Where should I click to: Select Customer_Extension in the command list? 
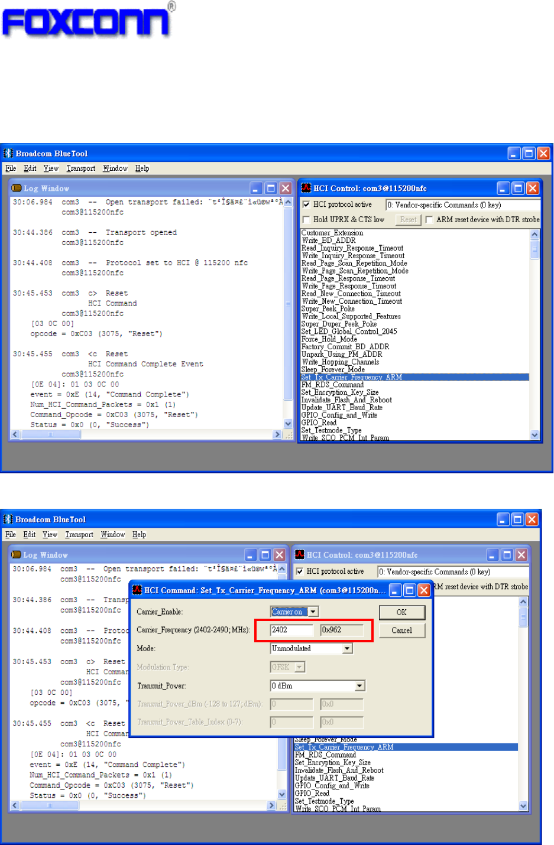click(x=332, y=233)
